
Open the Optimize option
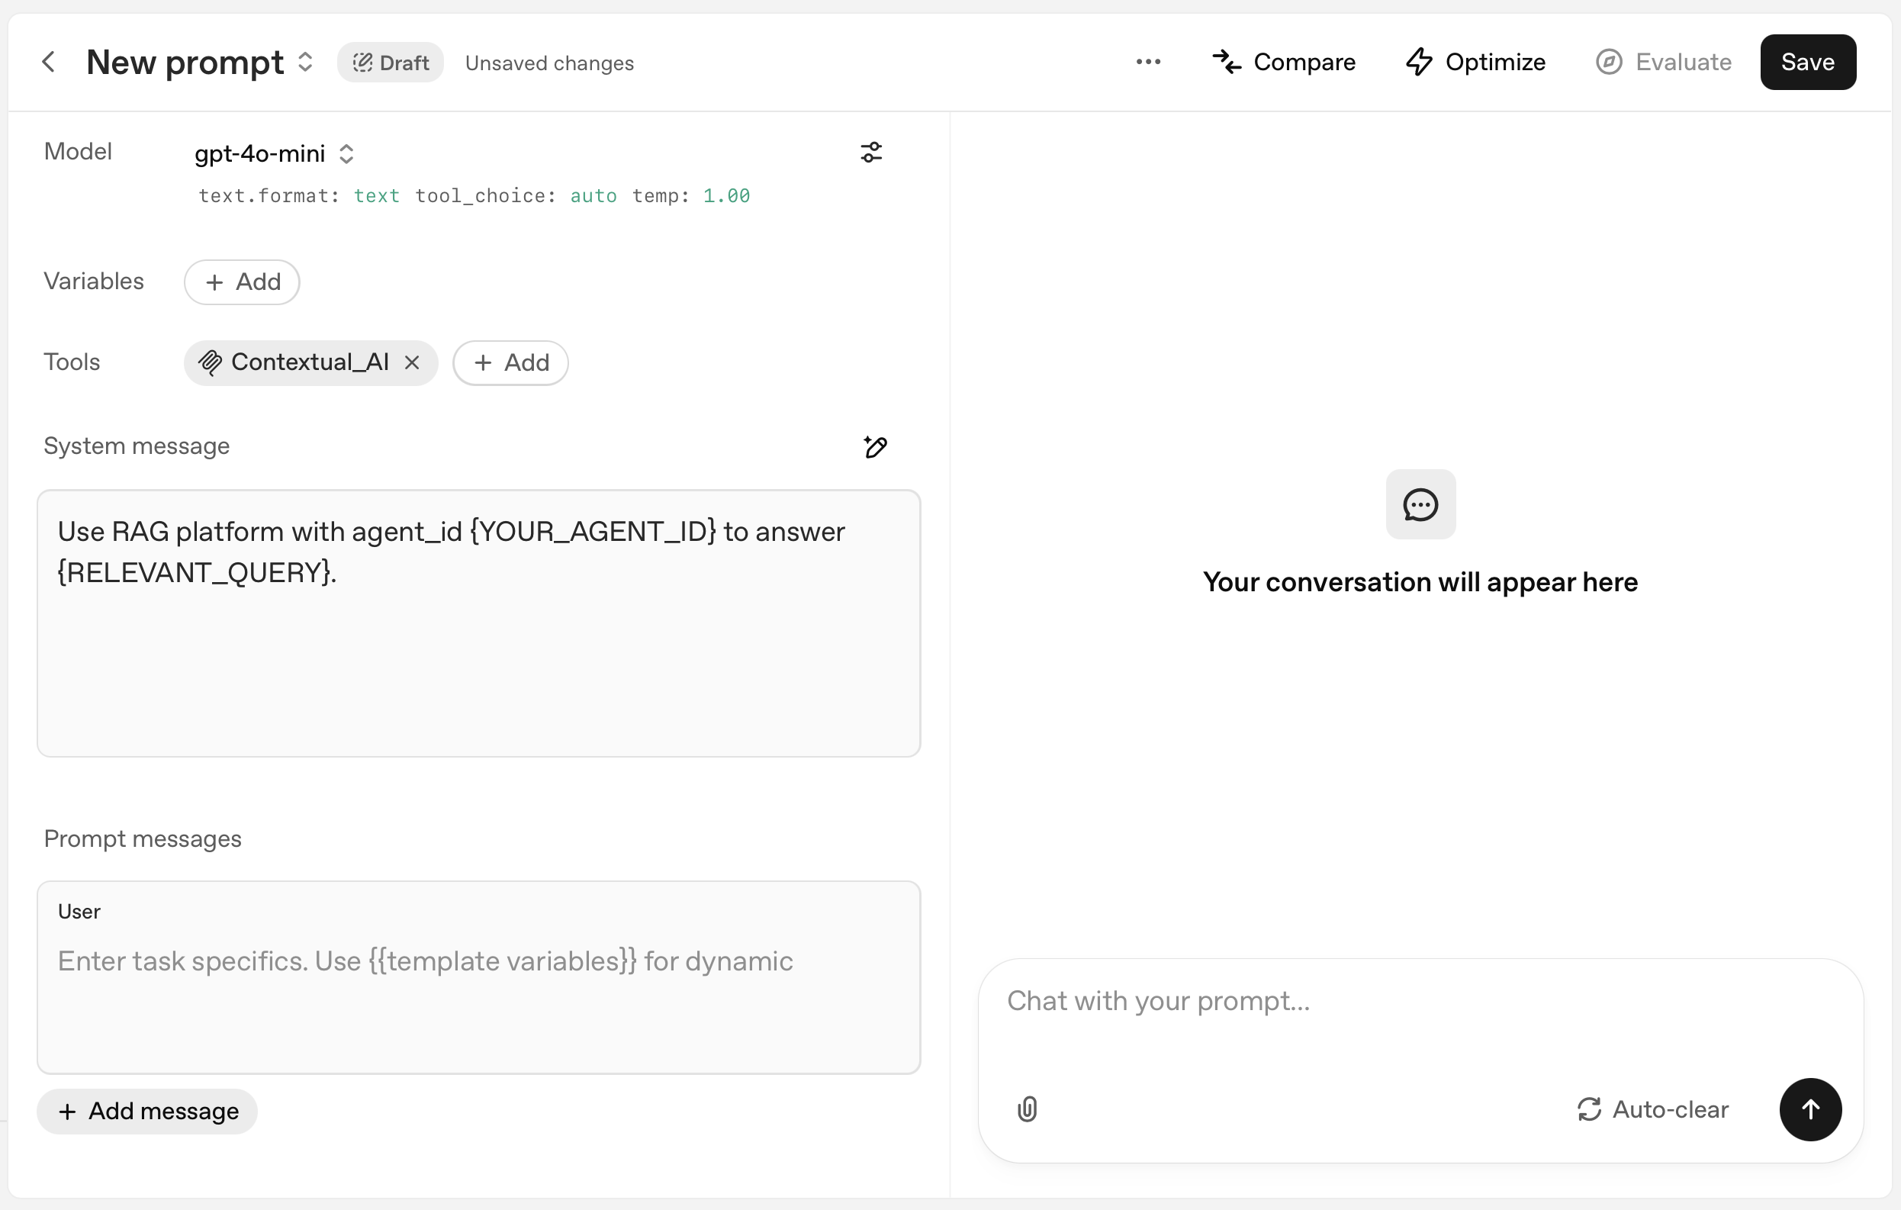pos(1475,62)
